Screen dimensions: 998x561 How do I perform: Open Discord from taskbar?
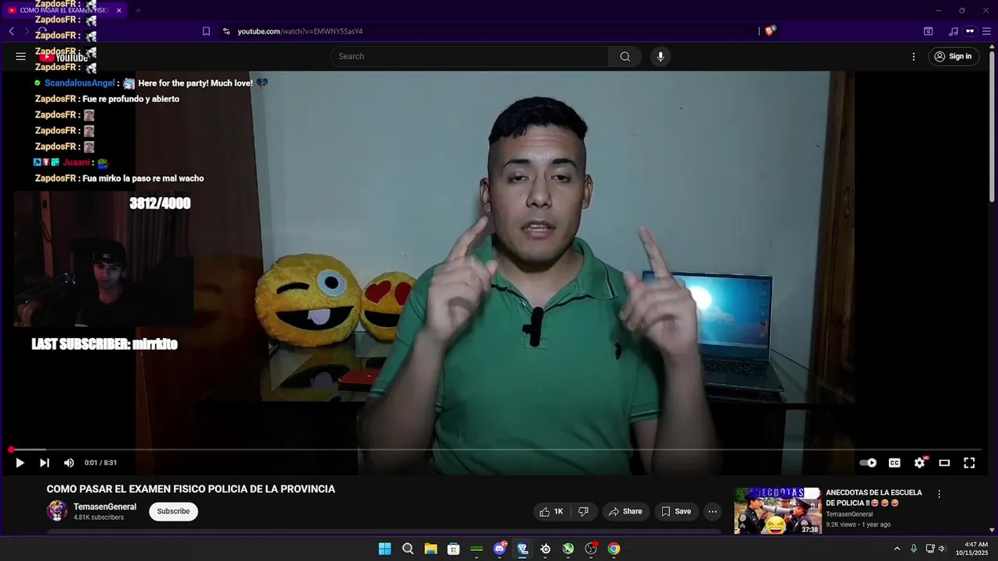click(500, 549)
